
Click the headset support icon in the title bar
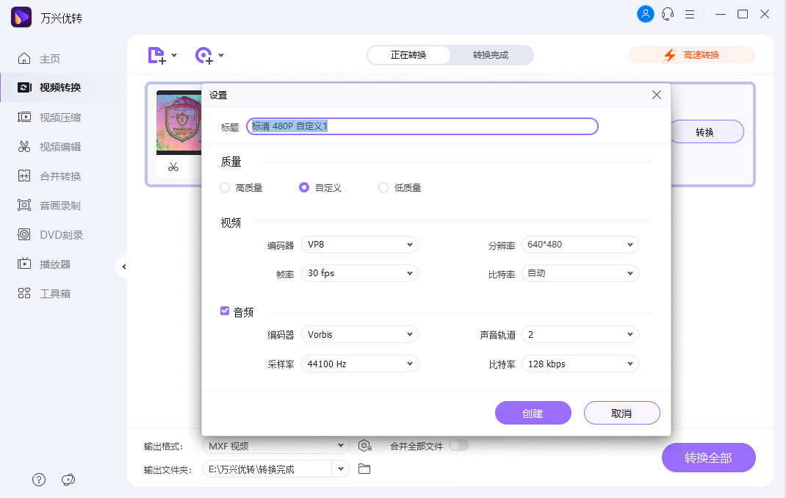pos(667,14)
